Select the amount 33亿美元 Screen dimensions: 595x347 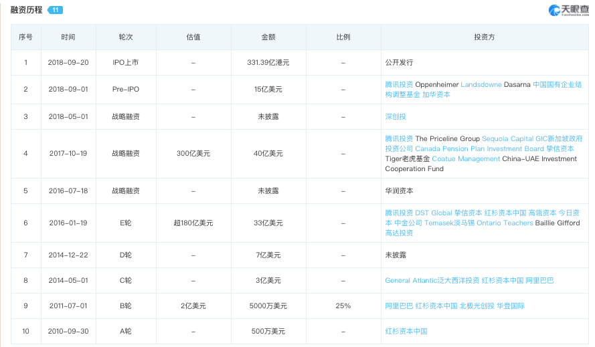point(268,223)
